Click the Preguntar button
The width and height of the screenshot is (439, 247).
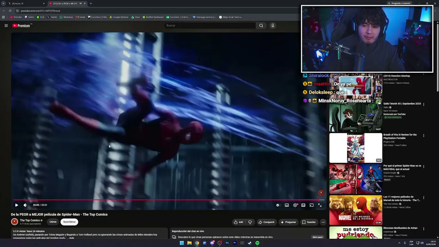tap(288, 222)
